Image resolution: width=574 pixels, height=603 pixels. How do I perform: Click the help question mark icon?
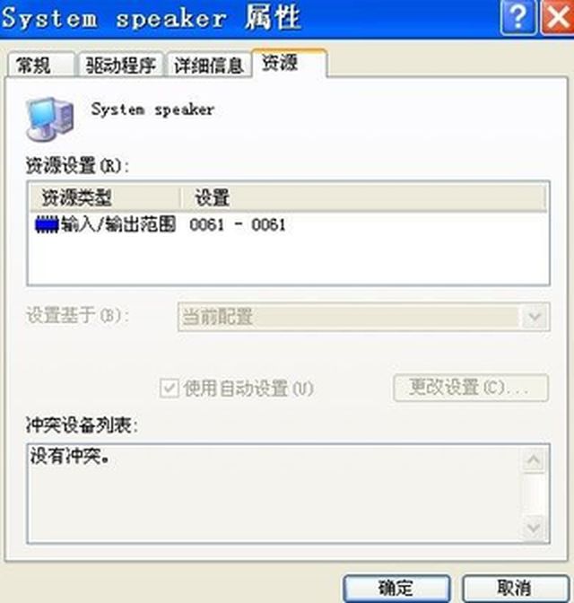pyautogui.click(x=517, y=17)
